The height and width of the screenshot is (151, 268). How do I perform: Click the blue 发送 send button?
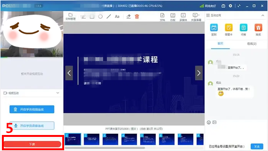click(257, 146)
